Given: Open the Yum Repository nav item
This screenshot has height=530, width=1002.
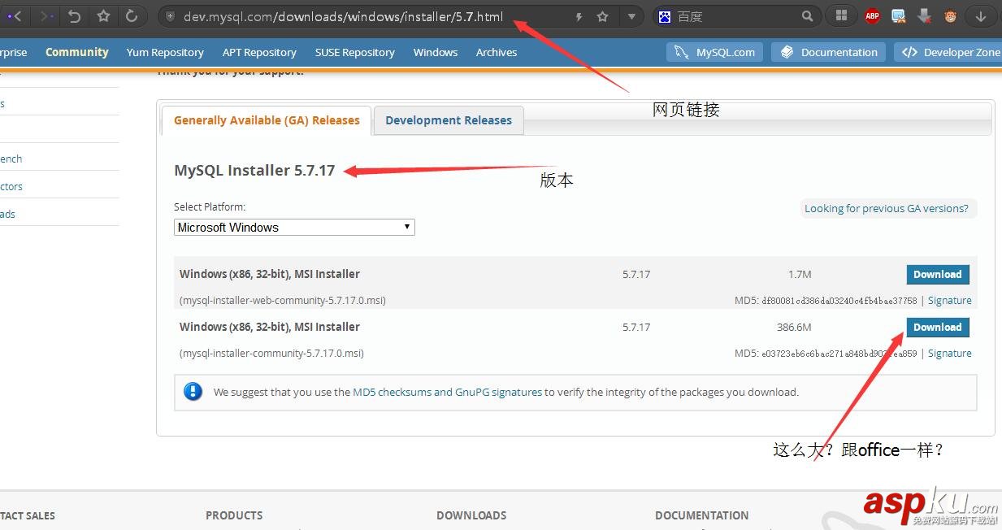Looking at the screenshot, I should 165,52.
